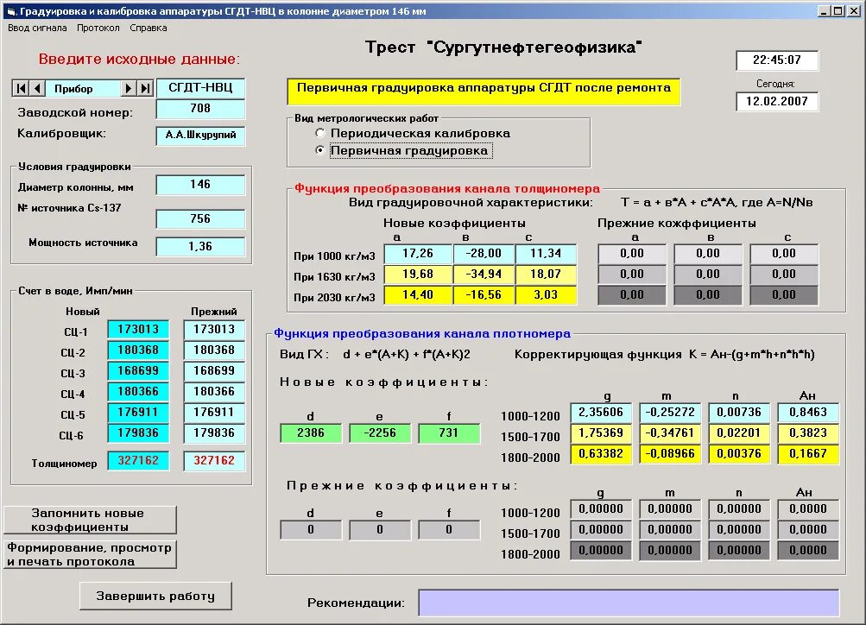Click new СЦ-3 count field 168699
This screenshot has height=625, width=866.
coord(138,371)
